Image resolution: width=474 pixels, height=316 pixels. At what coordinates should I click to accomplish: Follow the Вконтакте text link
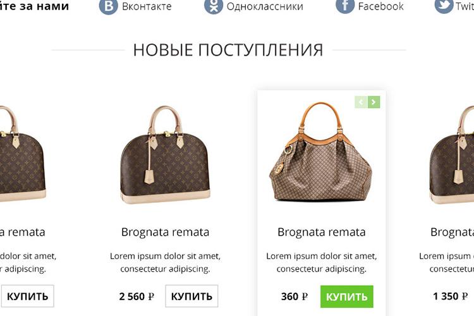pos(147,6)
